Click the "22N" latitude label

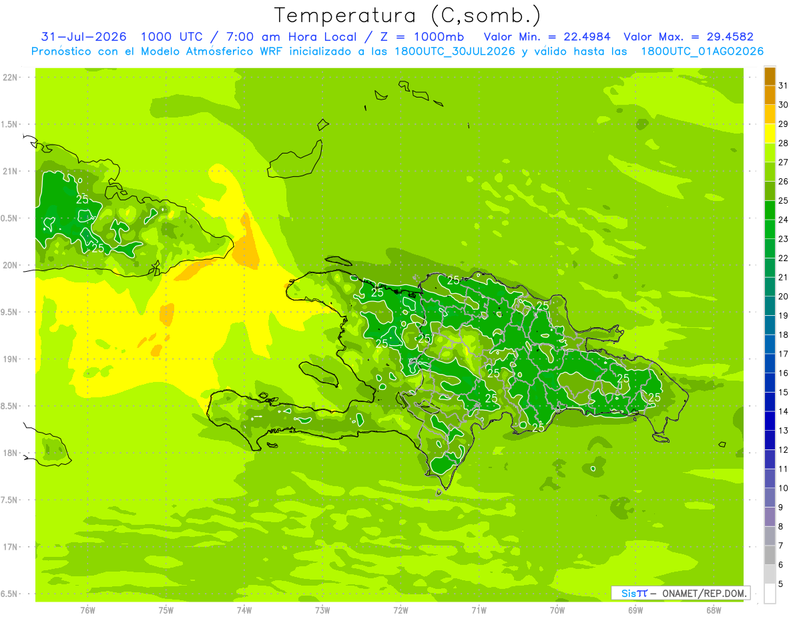coord(10,77)
